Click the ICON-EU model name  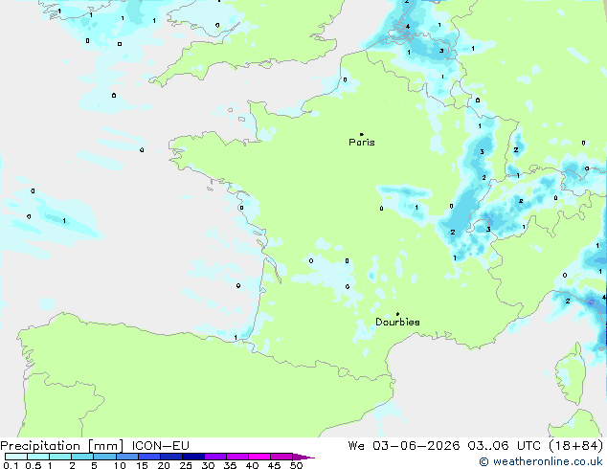pos(160,446)
